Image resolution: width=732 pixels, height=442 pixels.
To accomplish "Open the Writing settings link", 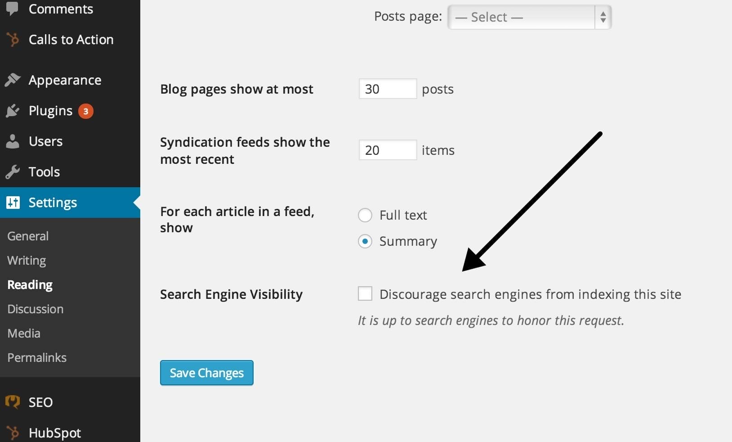I will [x=26, y=260].
